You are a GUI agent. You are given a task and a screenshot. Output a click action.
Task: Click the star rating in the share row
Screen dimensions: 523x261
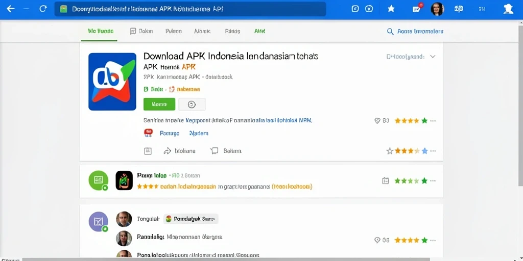tap(407, 151)
